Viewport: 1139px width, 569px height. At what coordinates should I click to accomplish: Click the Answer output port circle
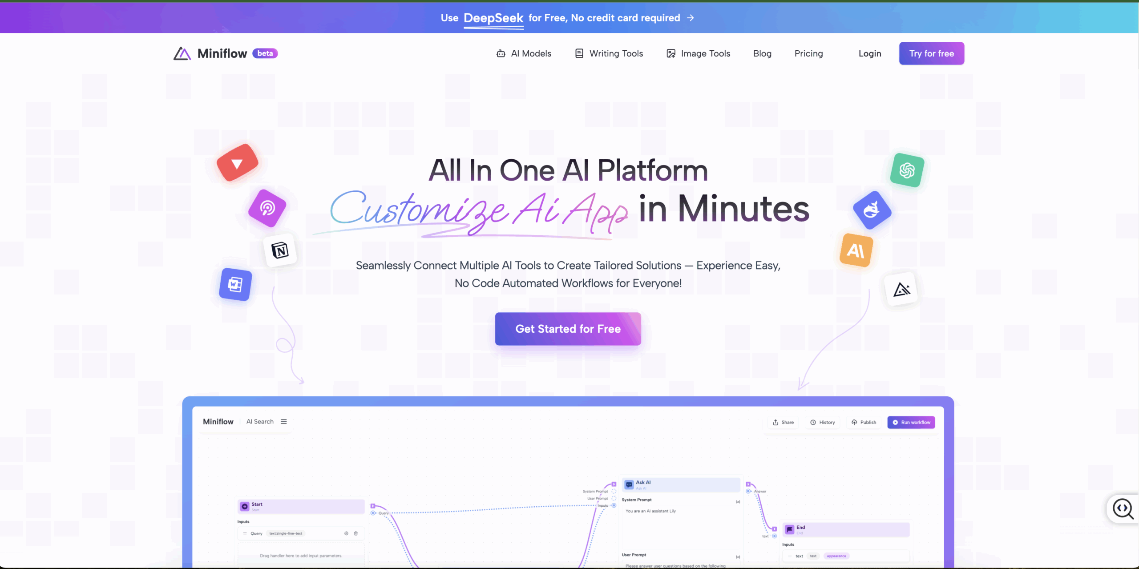click(749, 491)
